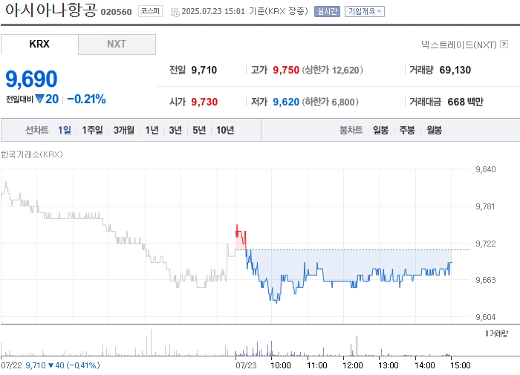
Task: Click the 10:00 time axis label
Action: coord(281,365)
